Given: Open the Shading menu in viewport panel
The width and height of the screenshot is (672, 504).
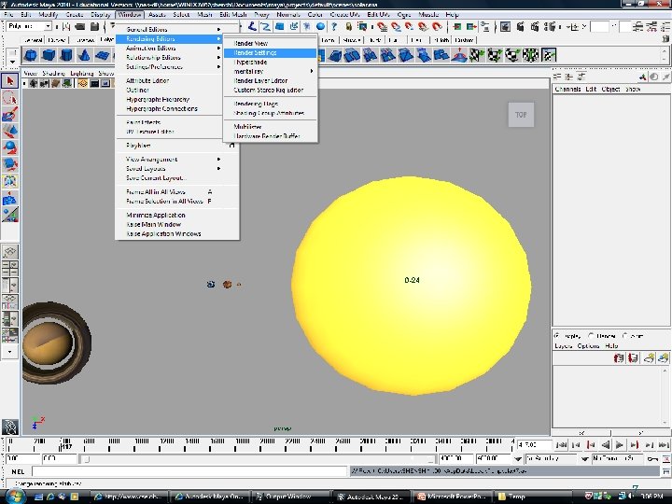Looking at the screenshot, I should [x=54, y=73].
